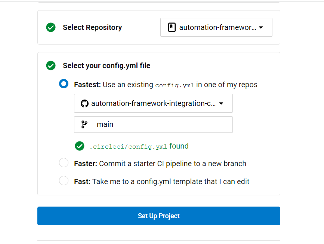The width and height of the screenshot is (324, 244).
Task: Click the Select your config.yml file heading
Action: (x=107, y=65)
